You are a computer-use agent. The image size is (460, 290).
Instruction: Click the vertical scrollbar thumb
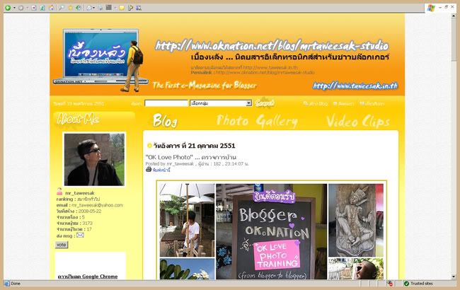(454, 40)
